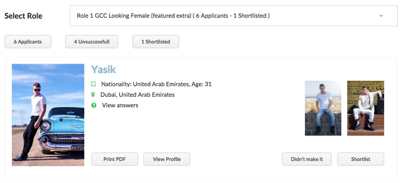Show the 6 Applicants tab
The height and width of the screenshot is (183, 404).
point(28,42)
